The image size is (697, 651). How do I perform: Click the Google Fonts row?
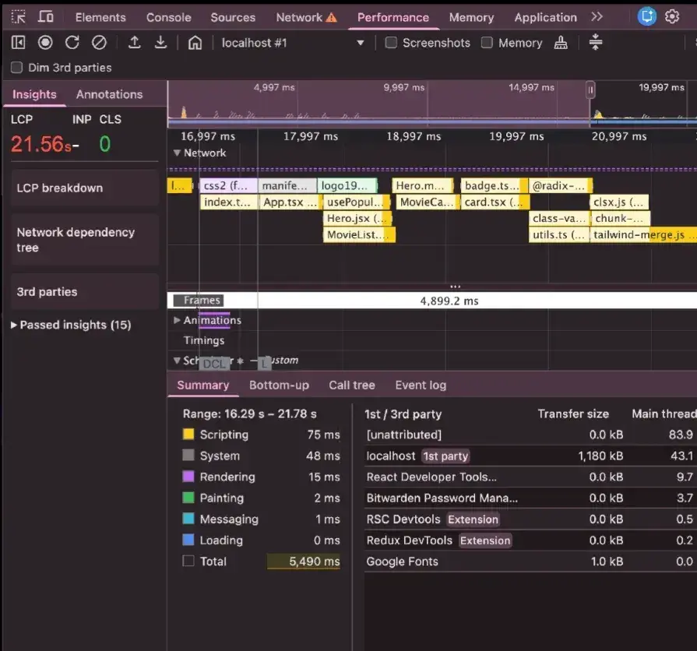pos(530,561)
